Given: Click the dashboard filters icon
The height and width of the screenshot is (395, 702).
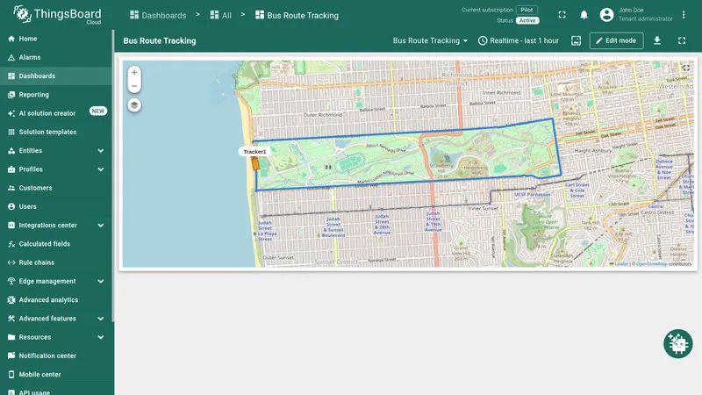Looking at the screenshot, I should [577, 40].
